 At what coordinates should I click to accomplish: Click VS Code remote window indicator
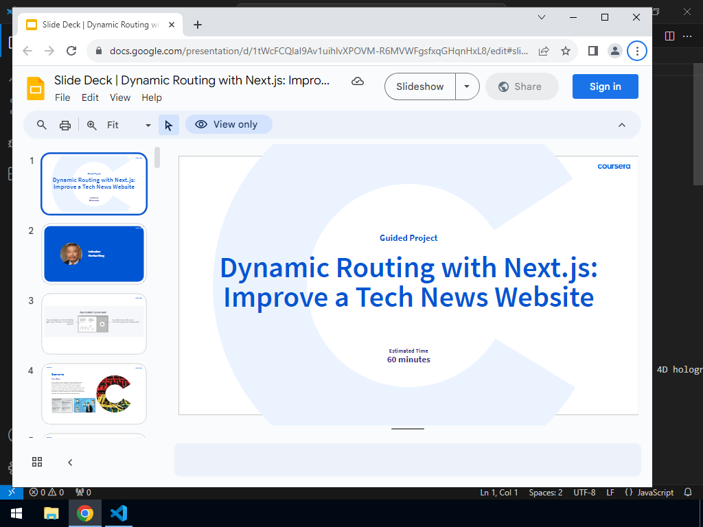[12, 492]
